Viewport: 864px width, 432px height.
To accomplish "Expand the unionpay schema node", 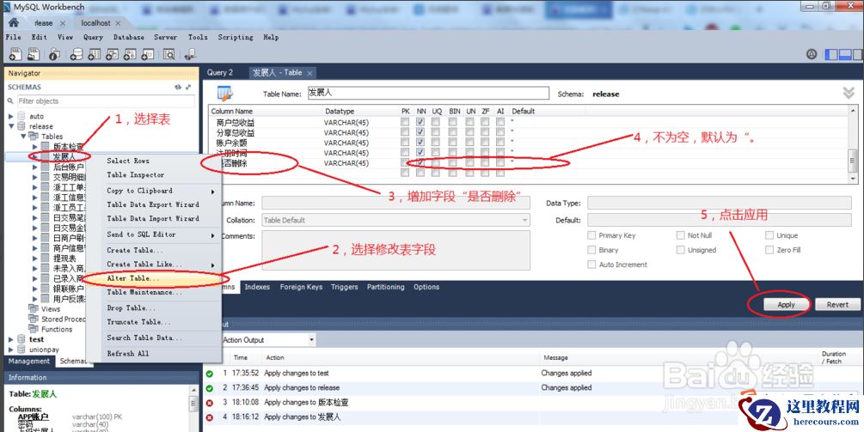I will point(11,350).
